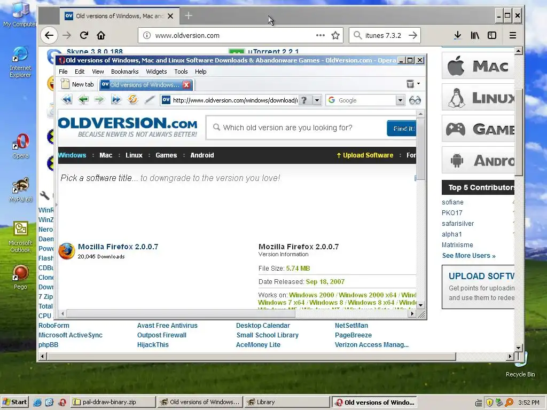Toggle sidebar icon in outer browser toolbar
Screen dimensions: 547x410
[492, 35]
